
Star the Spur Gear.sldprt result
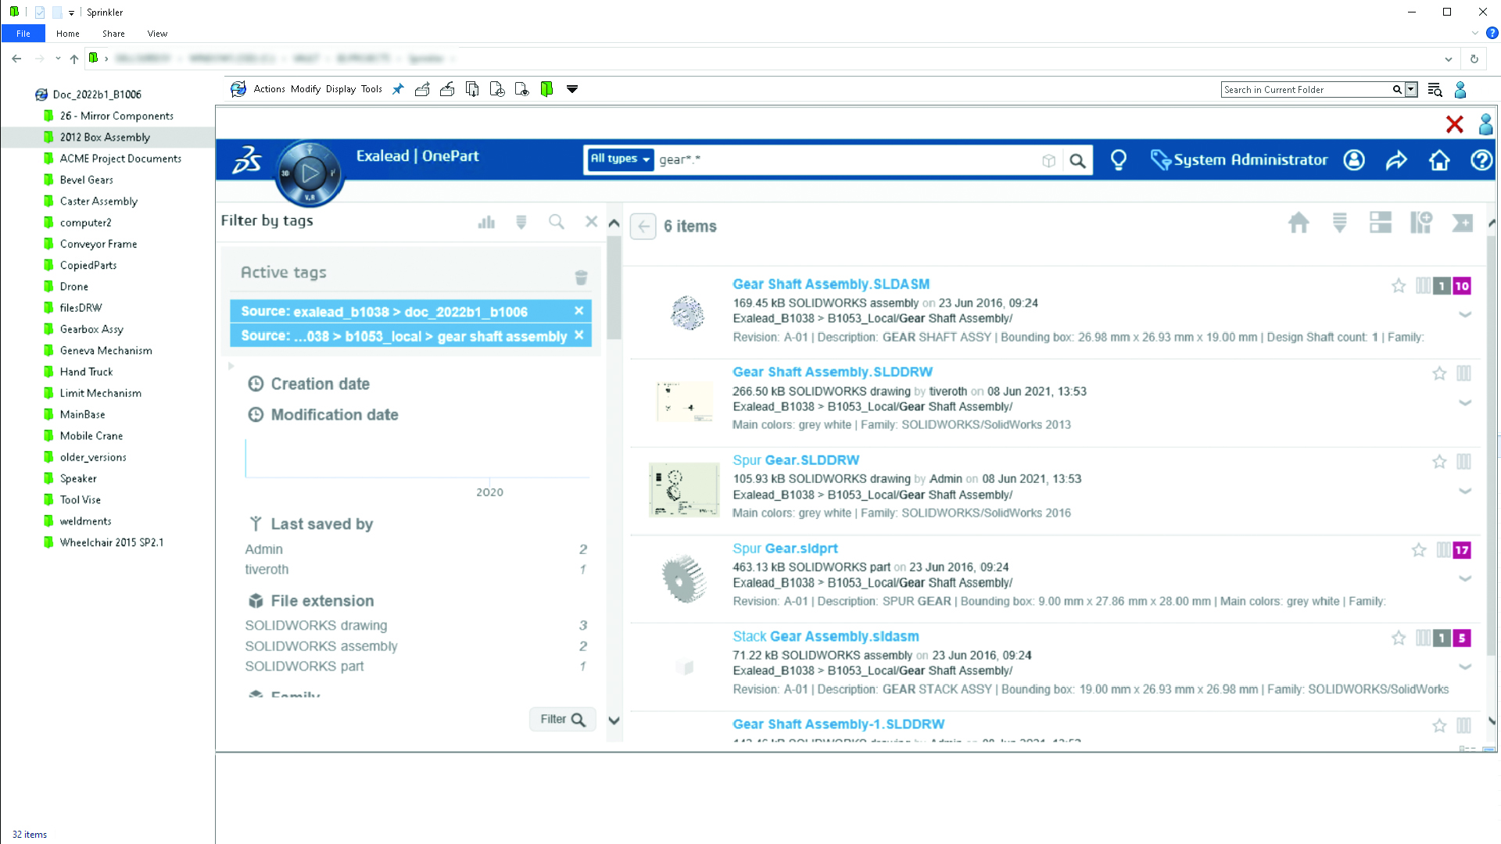coord(1419,550)
